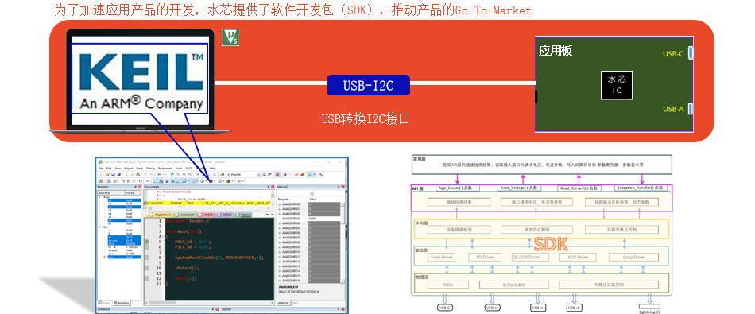Expand the first ANALOG property row
Screen dimensions: 755x314
pyautogui.click(x=279, y=204)
